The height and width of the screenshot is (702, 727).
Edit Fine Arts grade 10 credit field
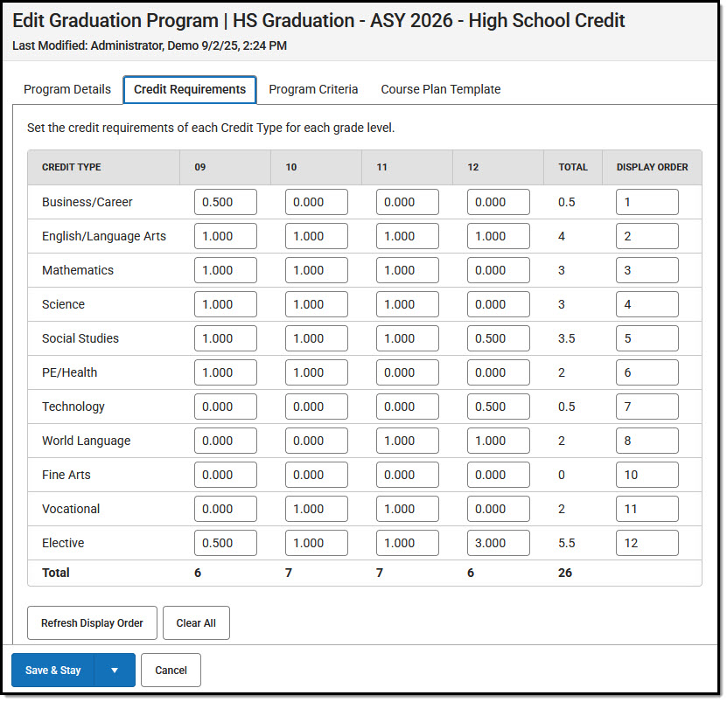pos(316,474)
